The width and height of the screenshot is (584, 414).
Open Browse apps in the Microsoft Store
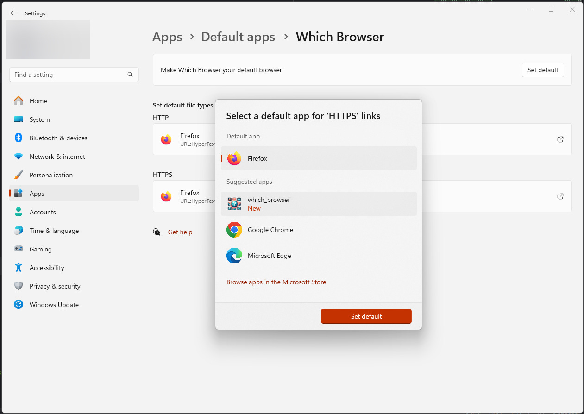[276, 282]
